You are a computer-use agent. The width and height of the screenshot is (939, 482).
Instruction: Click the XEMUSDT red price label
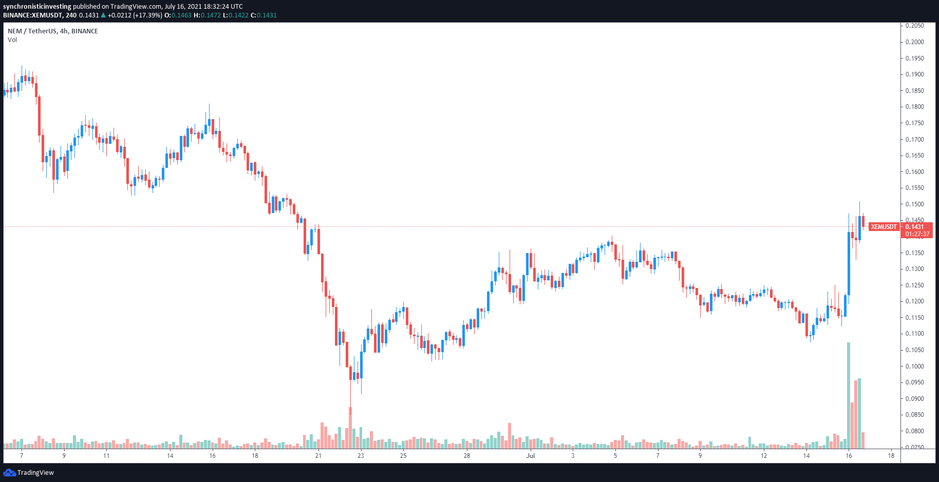(x=884, y=227)
